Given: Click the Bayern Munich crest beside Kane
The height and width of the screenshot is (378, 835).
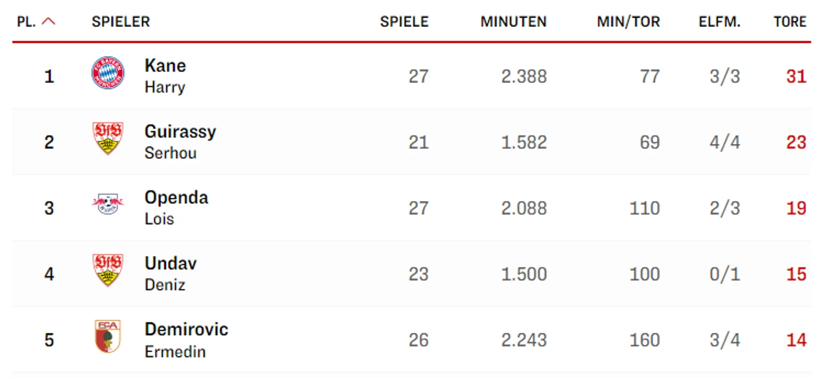Looking at the screenshot, I should point(108,73).
